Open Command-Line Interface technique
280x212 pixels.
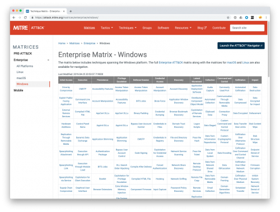point(82,101)
